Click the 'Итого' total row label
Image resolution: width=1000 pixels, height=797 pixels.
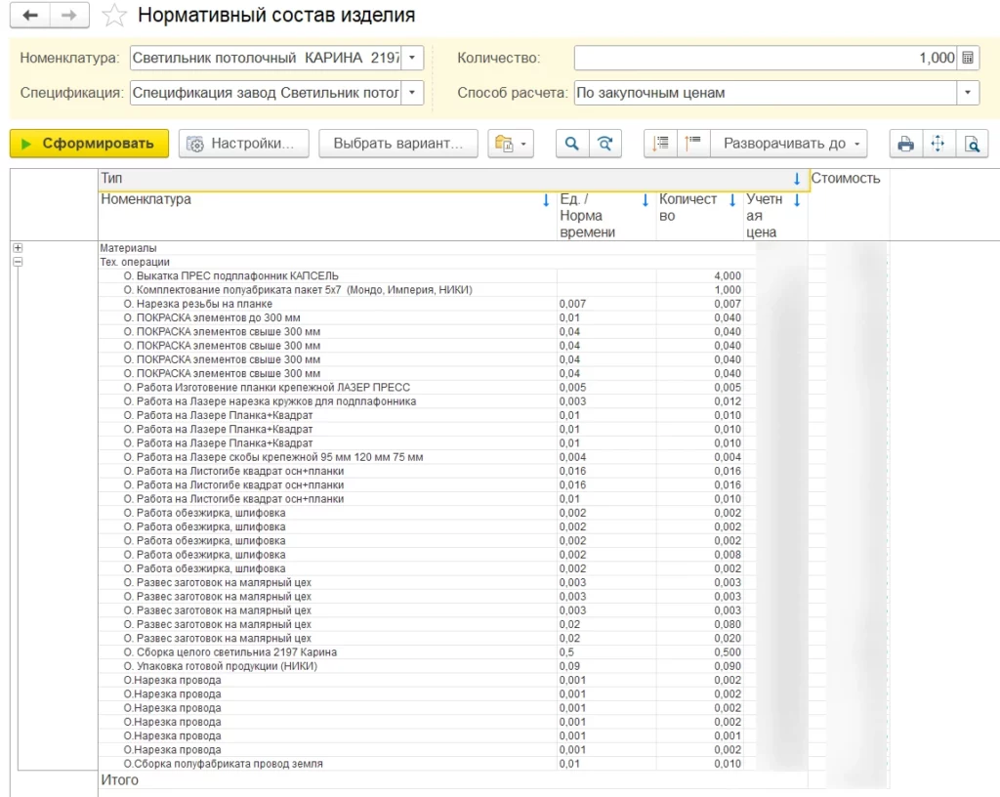click(x=120, y=780)
